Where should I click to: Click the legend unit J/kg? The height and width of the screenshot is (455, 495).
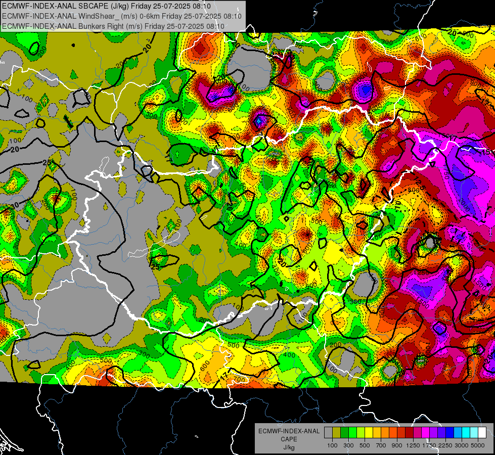point(289,447)
